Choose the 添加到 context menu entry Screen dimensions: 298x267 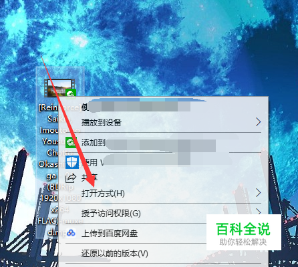click(164, 143)
